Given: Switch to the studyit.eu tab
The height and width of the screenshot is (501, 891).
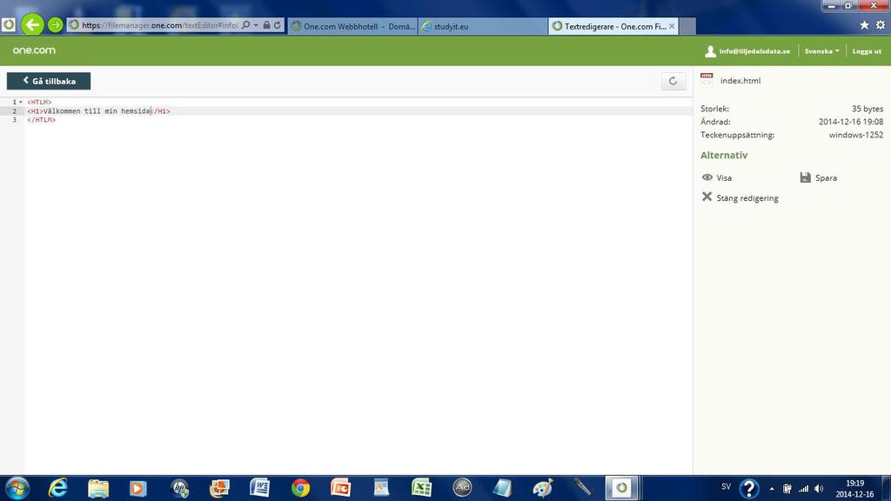Looking at the screenshot, I should [x=483, y=26].
